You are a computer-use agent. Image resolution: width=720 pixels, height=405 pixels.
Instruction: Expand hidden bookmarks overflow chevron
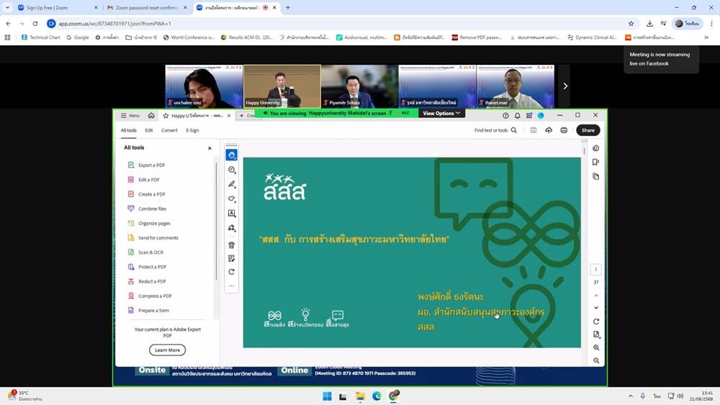706,37
